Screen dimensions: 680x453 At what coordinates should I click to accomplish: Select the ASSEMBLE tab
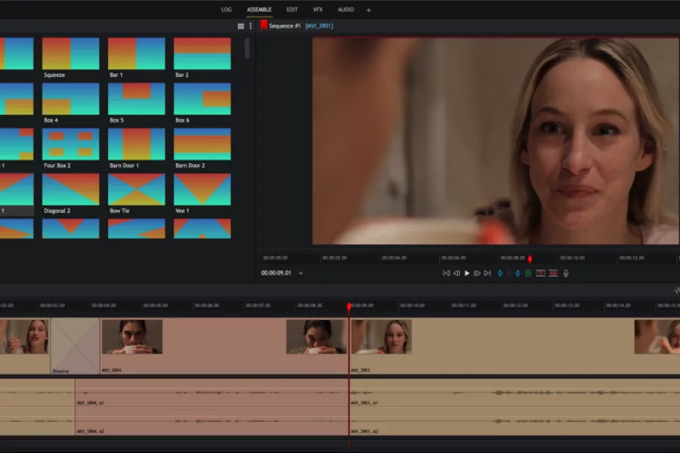(x=259, y=10)
